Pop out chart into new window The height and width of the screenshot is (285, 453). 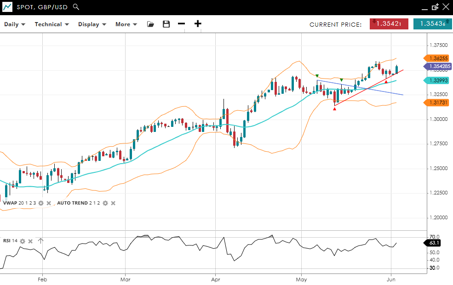(x=435, y=7)
